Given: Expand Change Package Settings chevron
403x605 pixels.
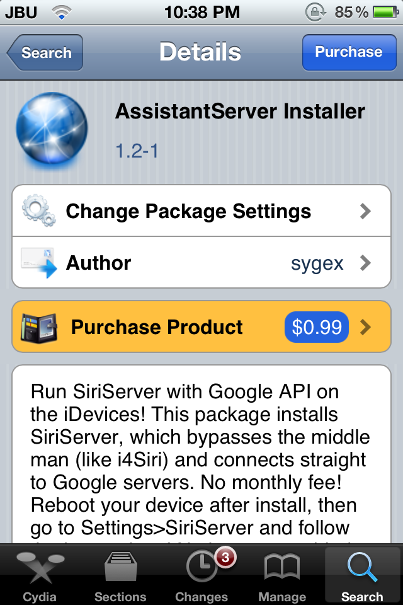Looking at the screenshot, I should point(365,211).
